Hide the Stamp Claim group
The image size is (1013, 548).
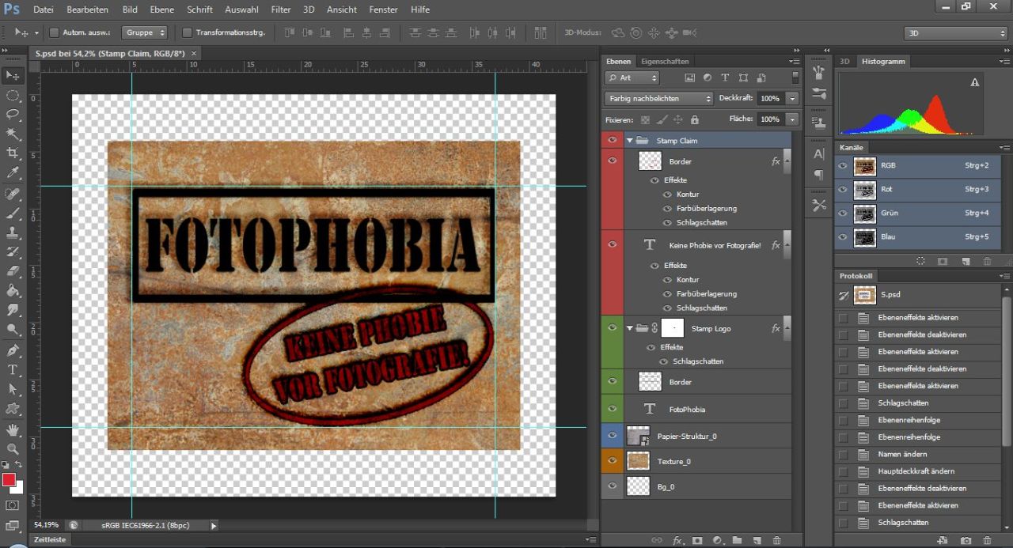click(612, 140)
